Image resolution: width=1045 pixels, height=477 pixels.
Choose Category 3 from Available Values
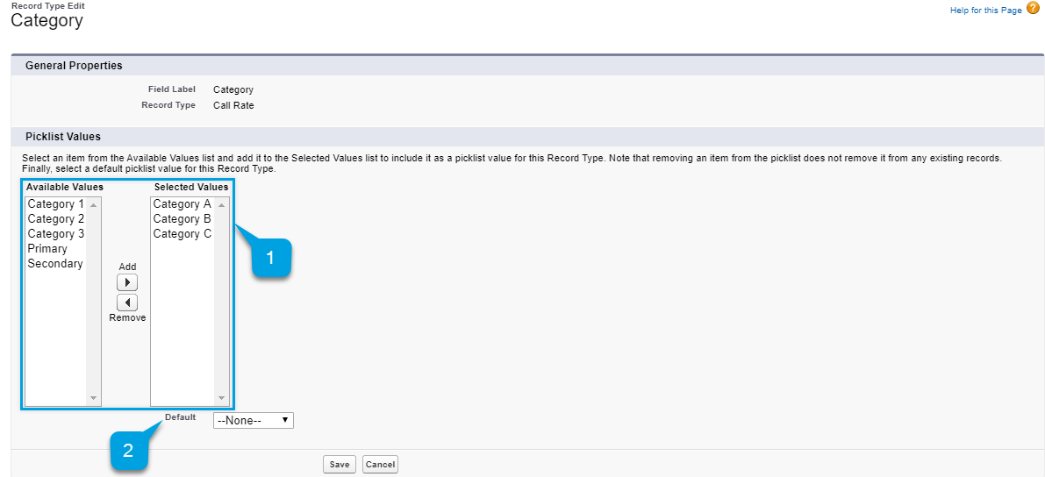coord(56,234)
